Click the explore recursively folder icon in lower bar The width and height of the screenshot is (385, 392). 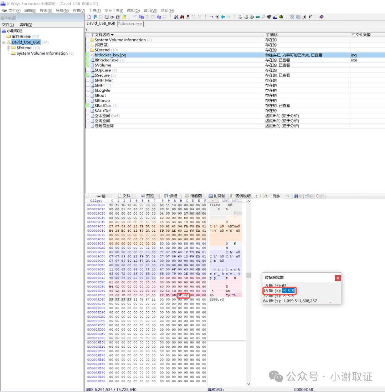pyautogui.click(x=265, y=196)
